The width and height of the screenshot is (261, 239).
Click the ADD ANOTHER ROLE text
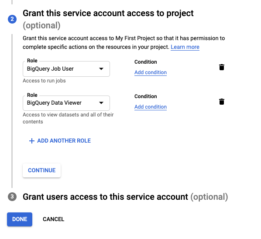[64, 141]
